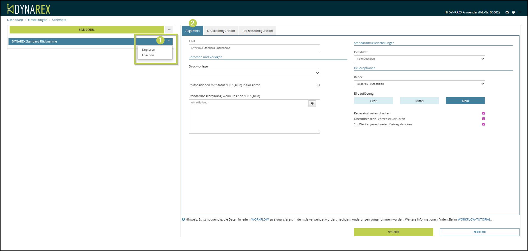
Task: Open the envelope messages icon in header
Action: pos(507,12)
